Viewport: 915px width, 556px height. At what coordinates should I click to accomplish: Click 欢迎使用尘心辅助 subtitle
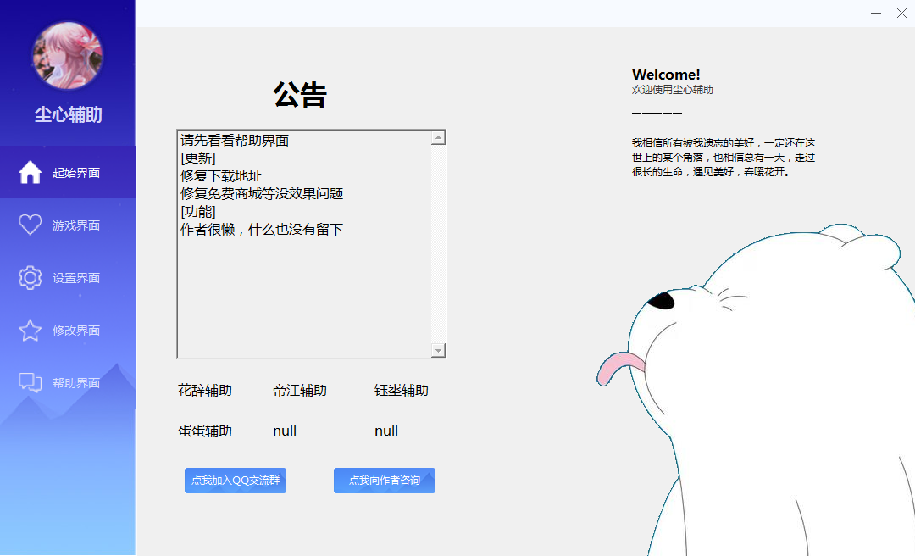[x=672, y=89]
